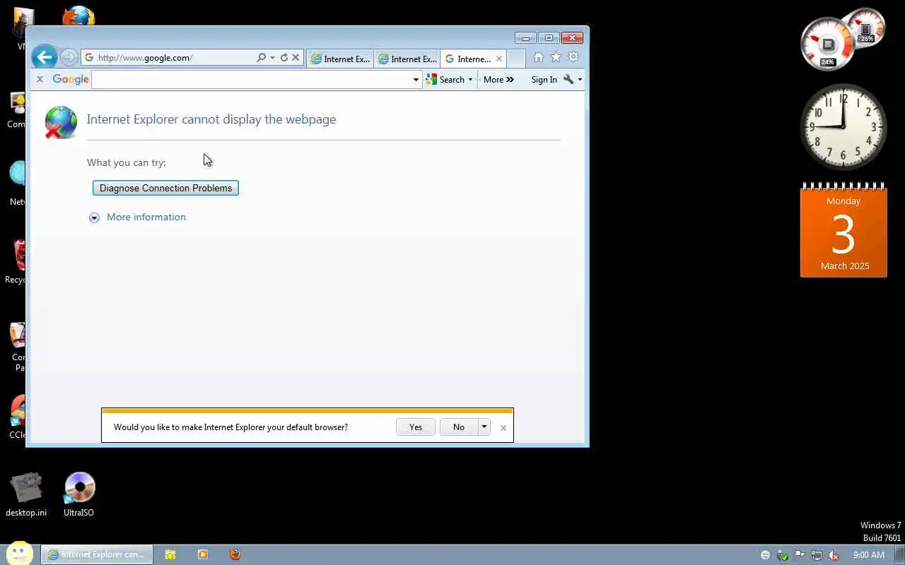Launch the media player taskbar icon
This screenshot has height=565, width=905.
[x=203, y=554]
